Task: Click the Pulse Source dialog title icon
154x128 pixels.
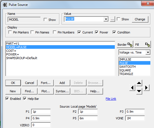Action: (x=5, y=5)
